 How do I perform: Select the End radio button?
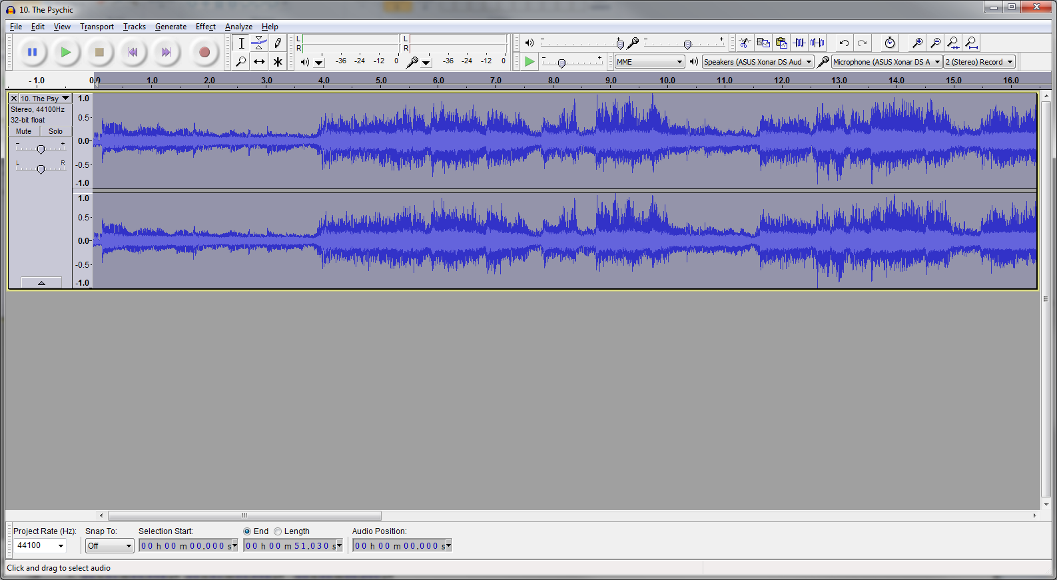[x=247, y=531]
